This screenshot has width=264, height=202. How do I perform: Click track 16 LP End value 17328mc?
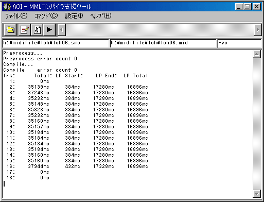point(103,166)
